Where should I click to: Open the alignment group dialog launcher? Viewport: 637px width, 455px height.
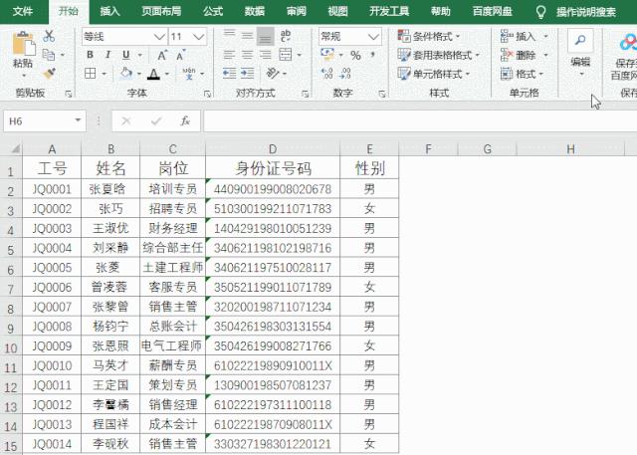point(306,95)
